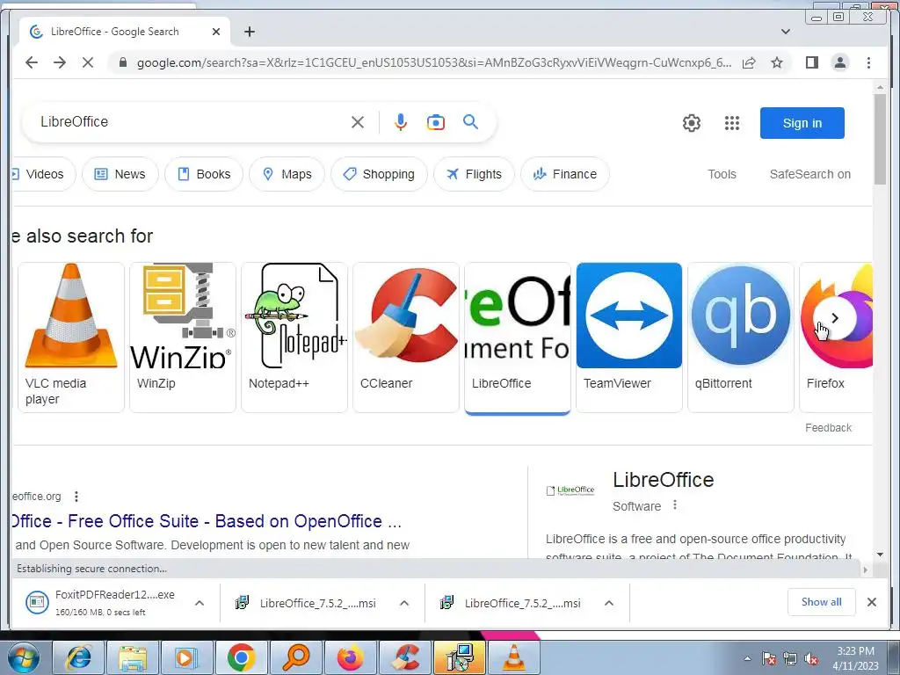This screenshot has width=900, height=675.
Task: Switch to the Videos search tab
Action: 42,174
